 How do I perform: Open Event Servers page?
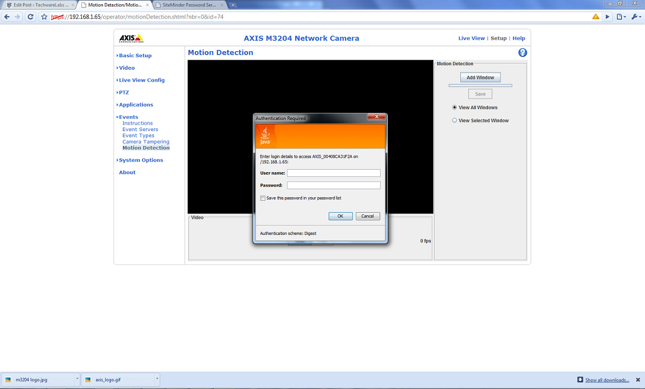pos(140,129)
